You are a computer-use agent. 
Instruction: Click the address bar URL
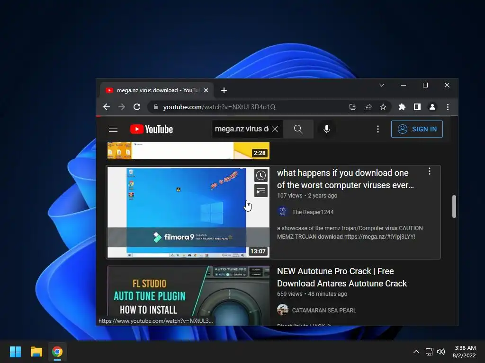(219, 107)
